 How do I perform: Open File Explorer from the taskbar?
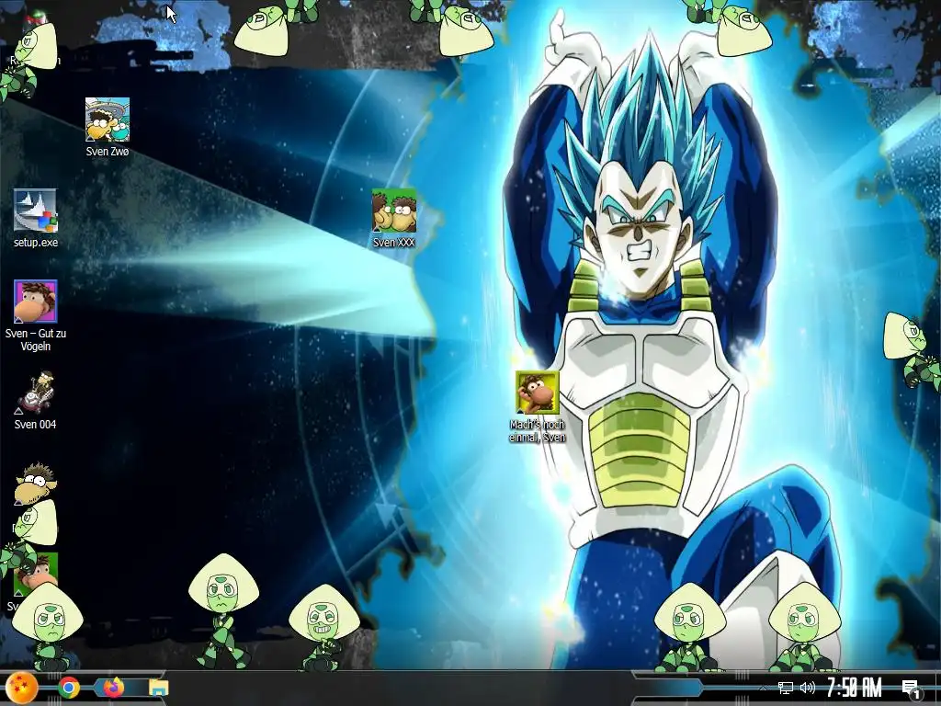coord(158,688)
